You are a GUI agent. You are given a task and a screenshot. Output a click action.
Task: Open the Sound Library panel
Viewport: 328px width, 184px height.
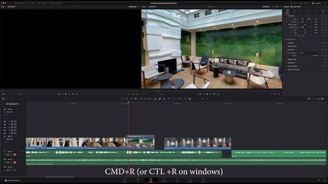pos(56,3)
